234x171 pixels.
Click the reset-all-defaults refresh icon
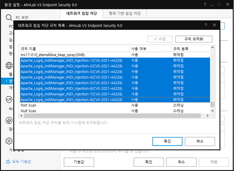tap(8, 162)
